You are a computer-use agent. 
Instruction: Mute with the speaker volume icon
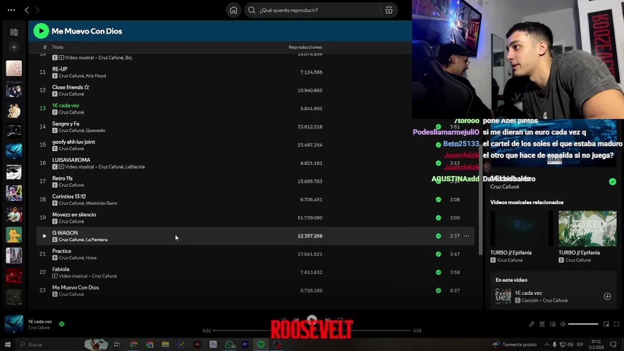[563, 324]
